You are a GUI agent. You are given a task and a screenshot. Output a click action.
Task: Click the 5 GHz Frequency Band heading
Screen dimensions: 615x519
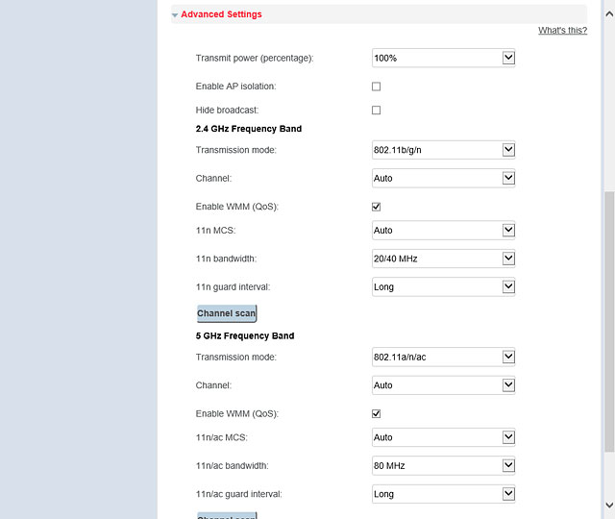coord(245,335)
